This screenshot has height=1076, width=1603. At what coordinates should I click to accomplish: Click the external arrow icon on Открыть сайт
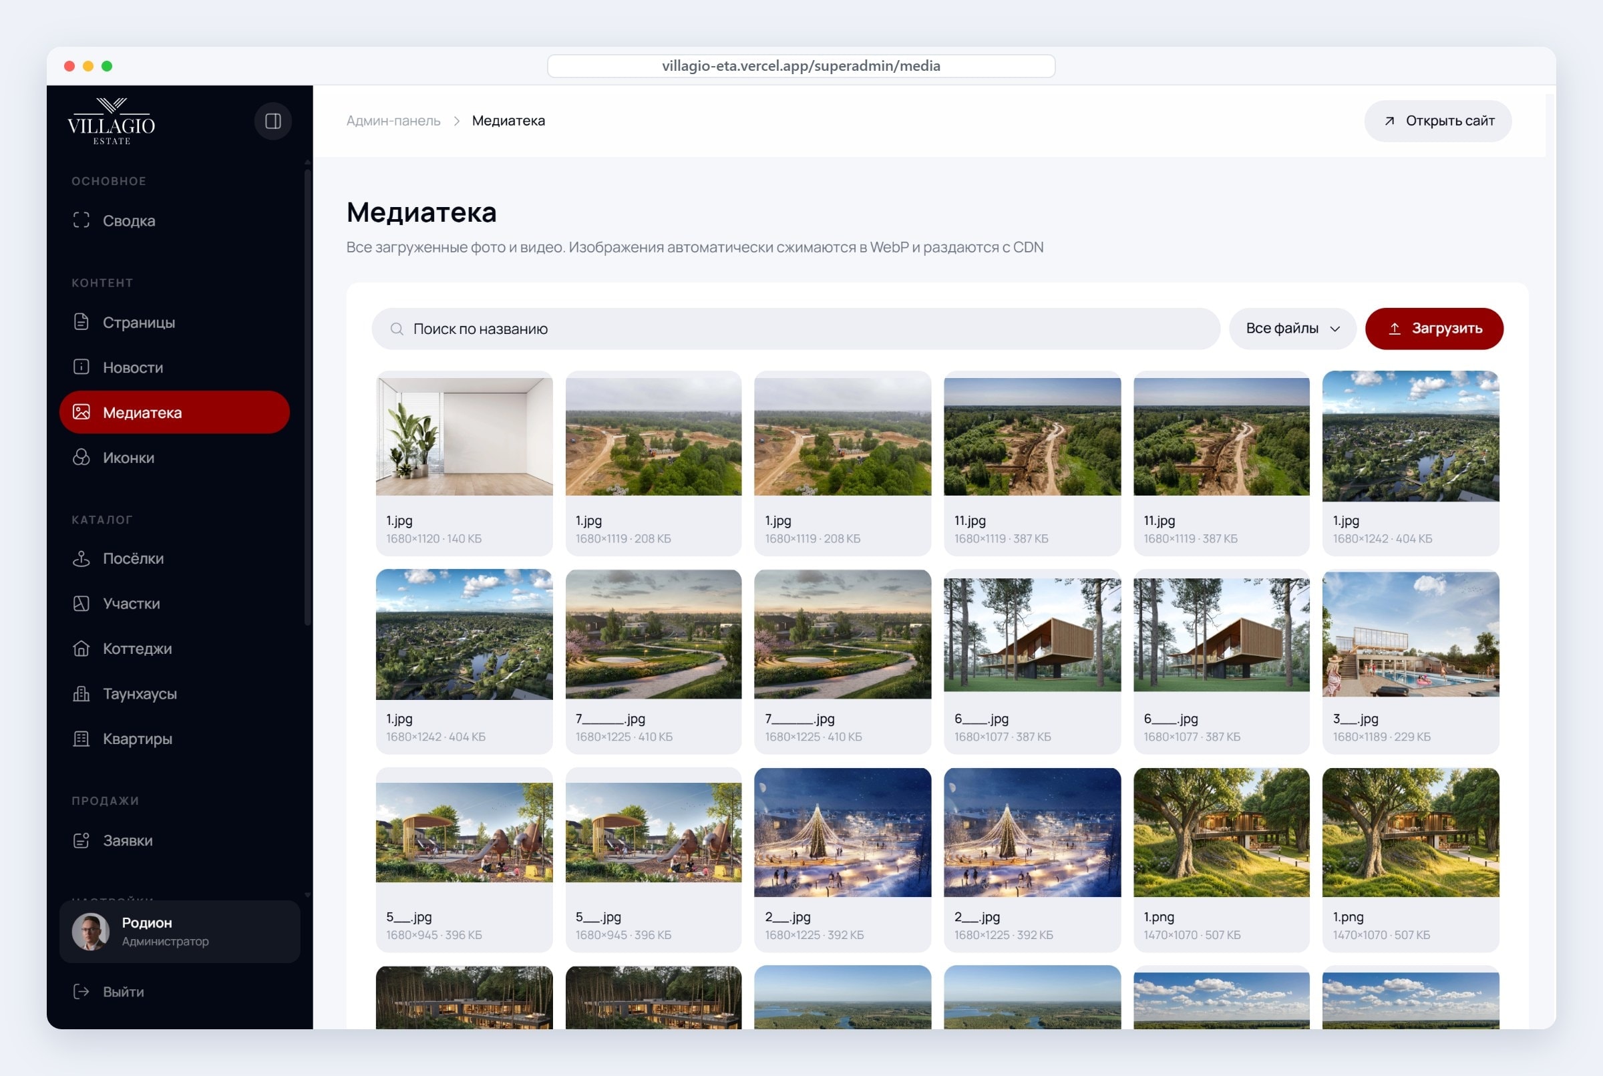click(x=1389, y=121)
